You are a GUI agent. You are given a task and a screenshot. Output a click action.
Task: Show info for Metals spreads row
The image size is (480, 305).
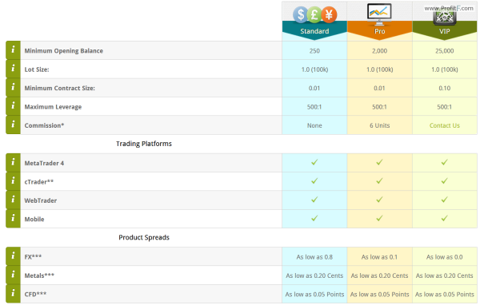click(x=13, y=275)
